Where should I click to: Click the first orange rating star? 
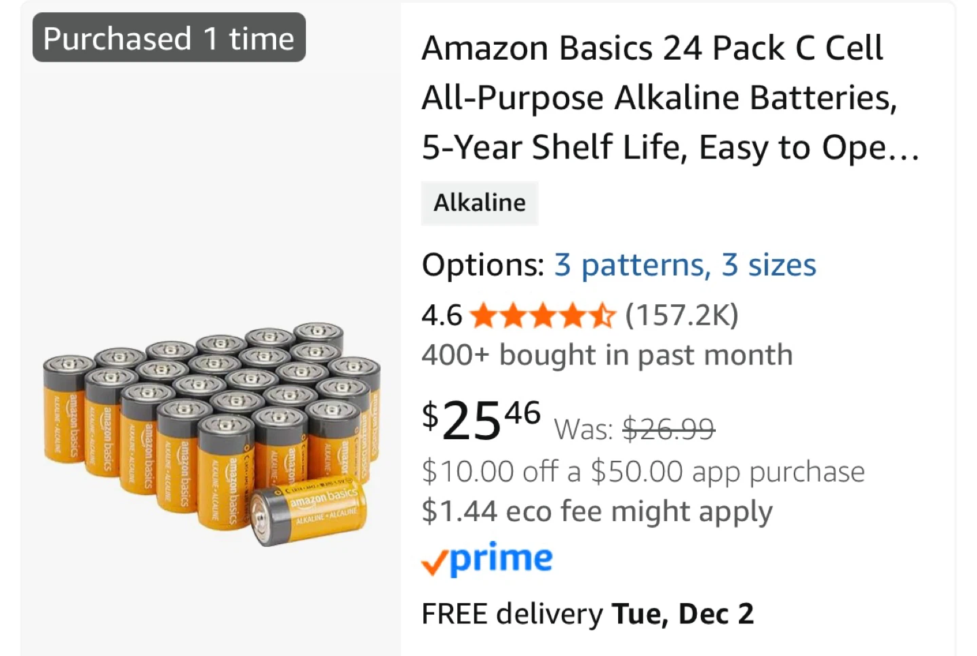[x=482, y=316]
